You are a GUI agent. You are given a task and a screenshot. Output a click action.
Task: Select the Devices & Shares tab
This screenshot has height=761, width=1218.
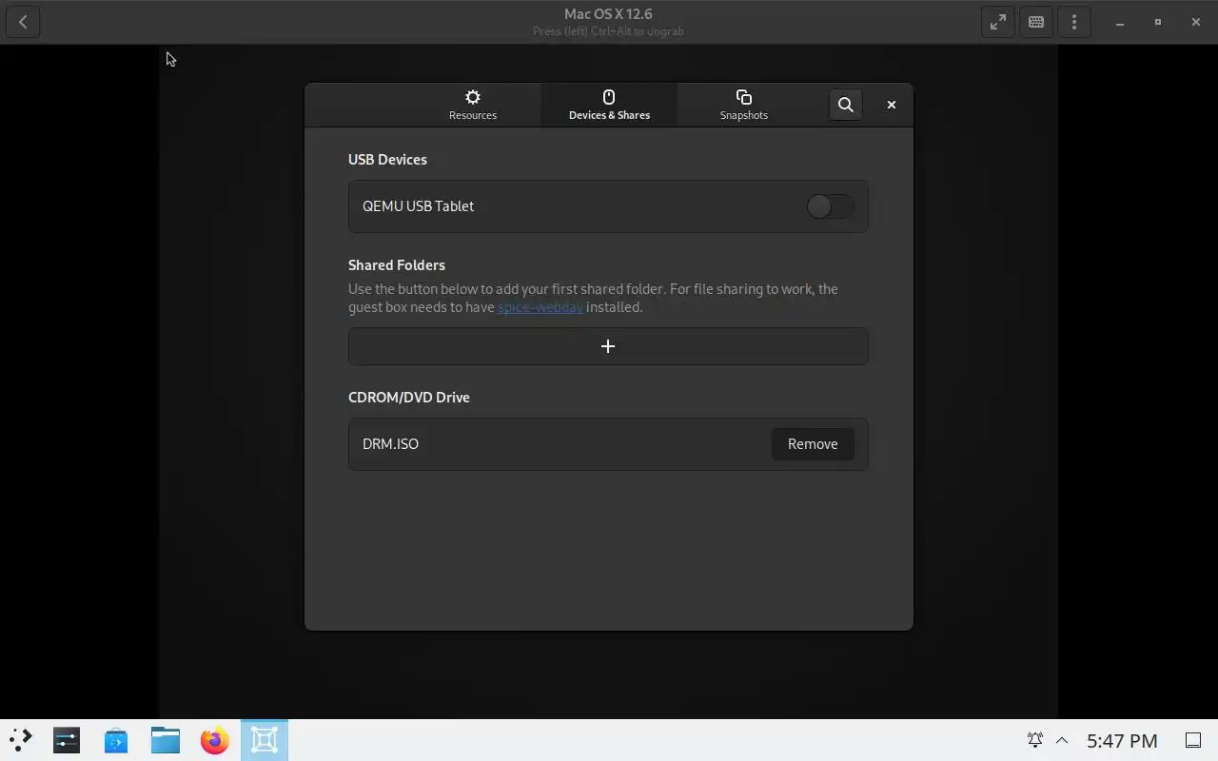pos(609,105)
